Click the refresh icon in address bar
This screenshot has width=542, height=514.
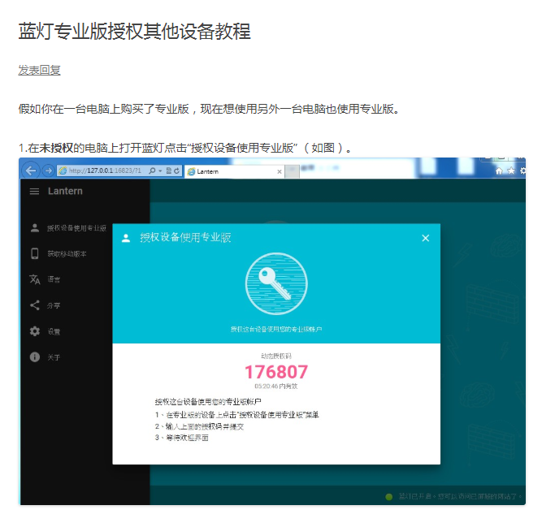(x=176, y=171)
